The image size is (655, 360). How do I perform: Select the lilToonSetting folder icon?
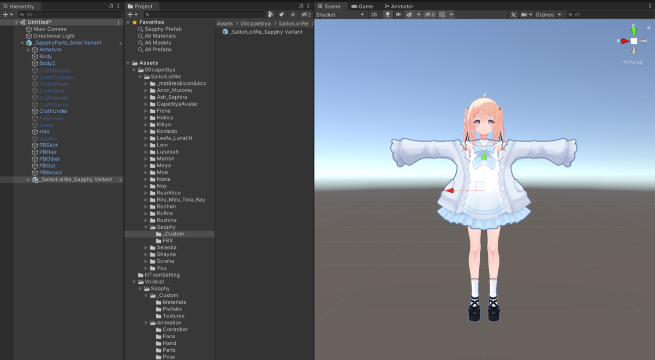(x=140, y=275)
